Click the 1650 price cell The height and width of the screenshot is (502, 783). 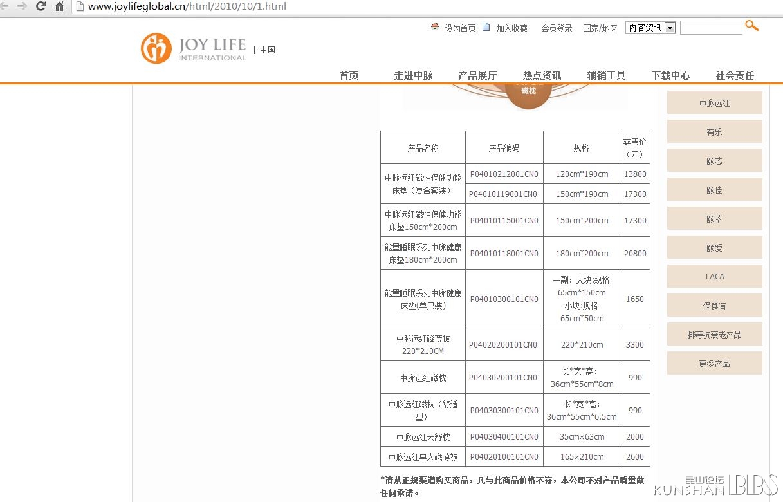(635, 299)
